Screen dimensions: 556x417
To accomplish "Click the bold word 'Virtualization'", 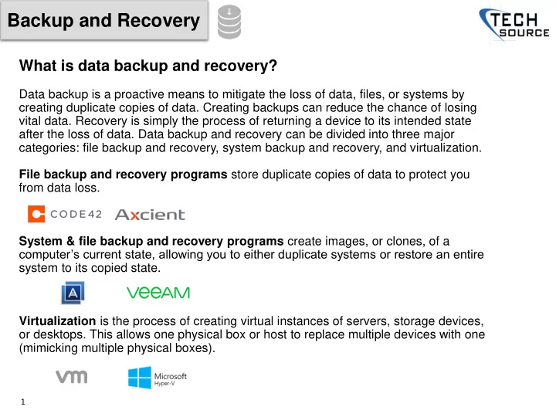I will 57,321.
